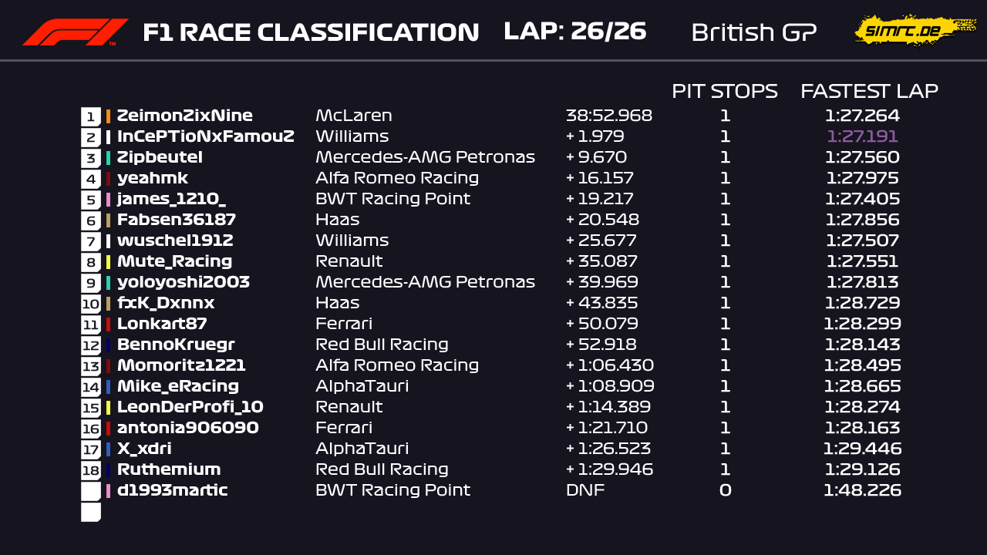This screenshot has height=555, width=987.
Task: Click the British GP title
Action: click(x=753, y=32)
